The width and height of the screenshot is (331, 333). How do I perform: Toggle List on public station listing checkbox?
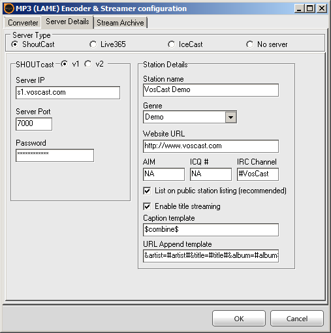[x=147, y=191]
